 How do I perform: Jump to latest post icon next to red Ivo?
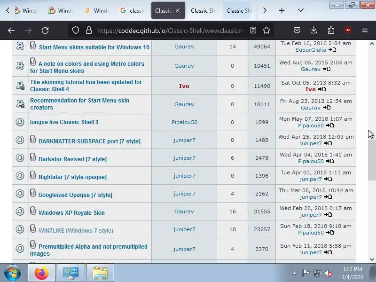(322, 89)
